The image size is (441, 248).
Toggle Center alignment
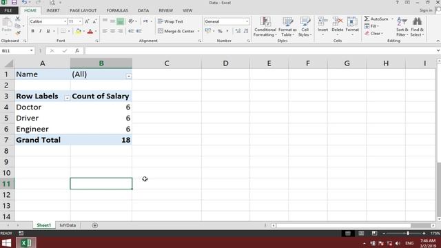[112, 31]
